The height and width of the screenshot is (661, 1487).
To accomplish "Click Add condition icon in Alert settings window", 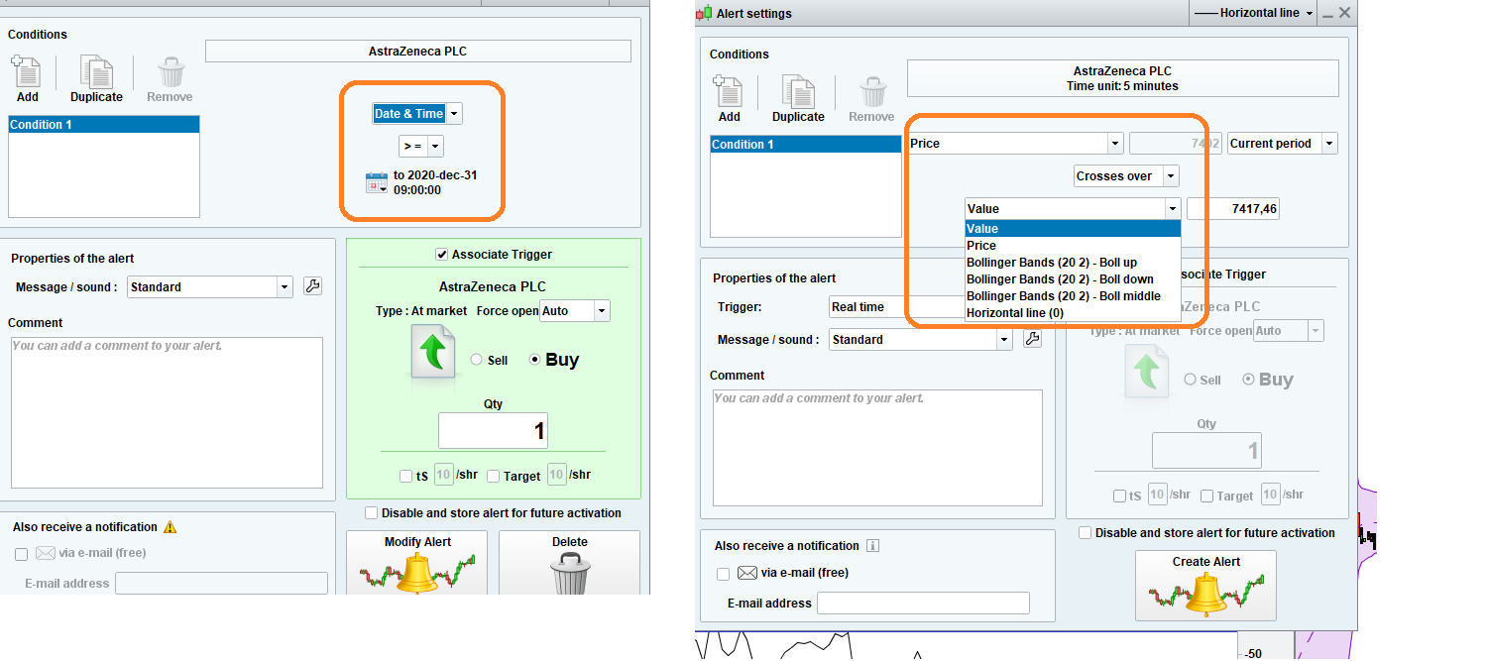I will pos(729,92).
